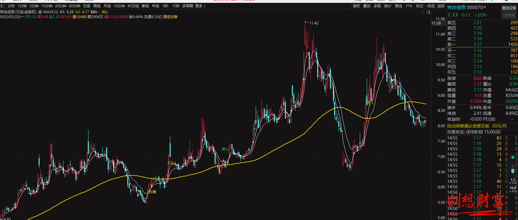Click the 涨停 8.02 limit-up value
This screenshot has width=518, height=220.
(x=478, y=78)
